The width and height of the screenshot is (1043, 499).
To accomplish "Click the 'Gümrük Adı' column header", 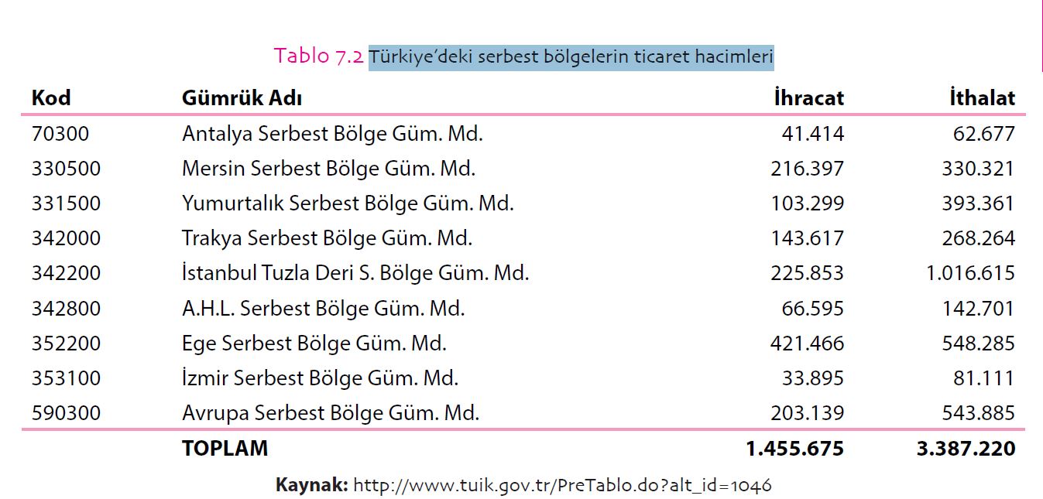I will coord(242,98).
